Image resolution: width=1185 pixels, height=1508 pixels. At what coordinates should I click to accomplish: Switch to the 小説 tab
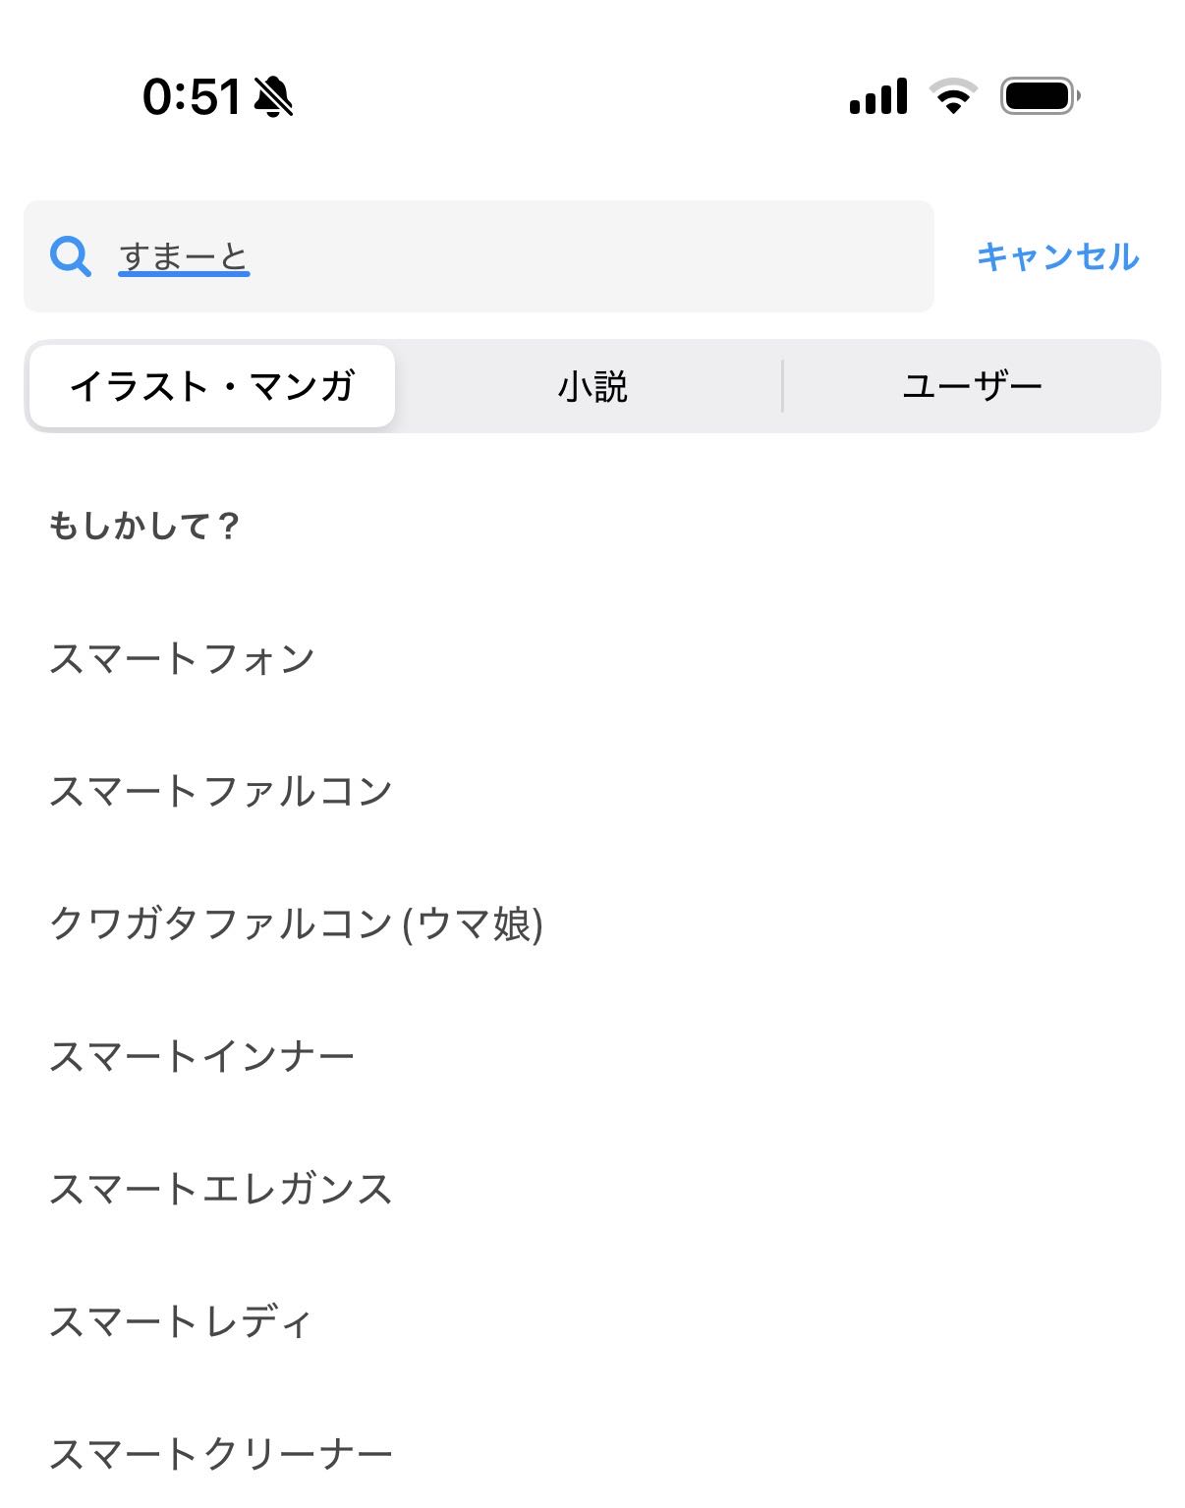(x=592, y=386)
